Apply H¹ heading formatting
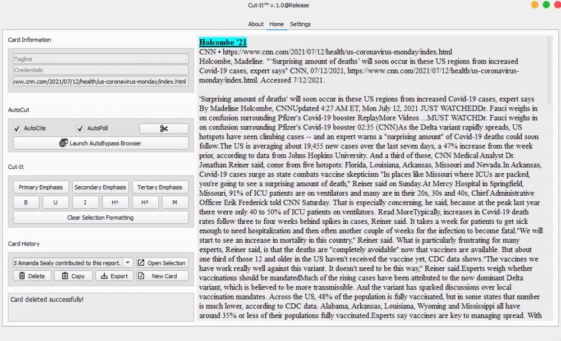Screen dimensions: 561x341 click(115, 202)
